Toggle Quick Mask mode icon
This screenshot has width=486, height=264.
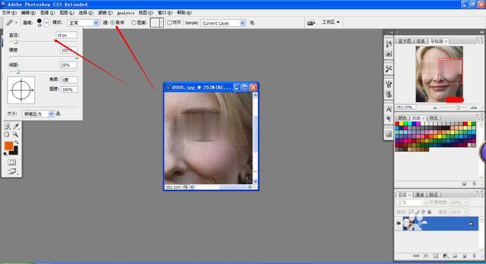12,162
